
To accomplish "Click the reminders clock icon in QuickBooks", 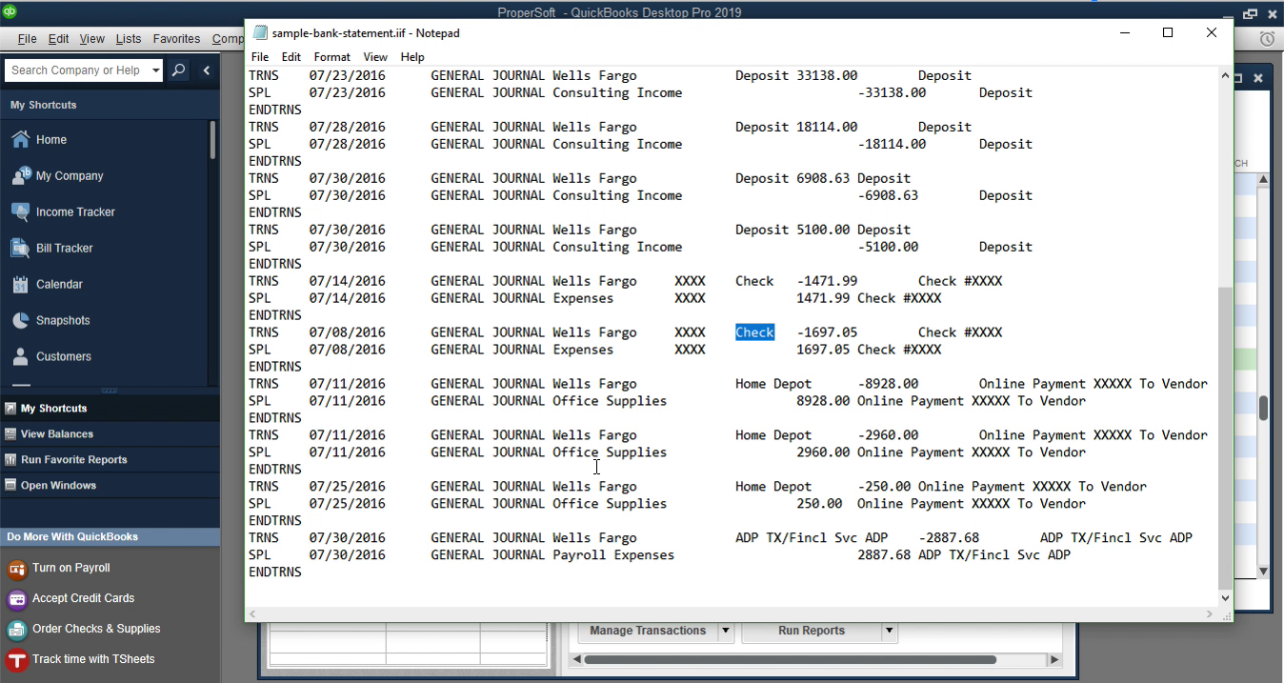I will point(1267,39).
